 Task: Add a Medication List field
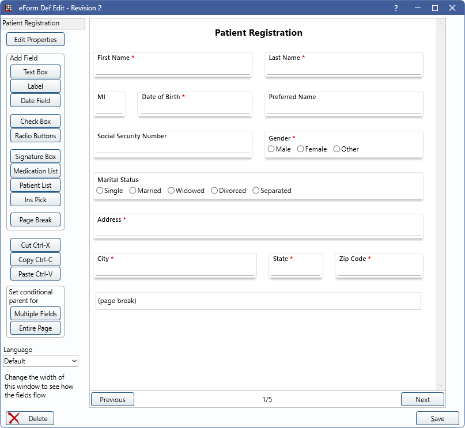[35, 171]
